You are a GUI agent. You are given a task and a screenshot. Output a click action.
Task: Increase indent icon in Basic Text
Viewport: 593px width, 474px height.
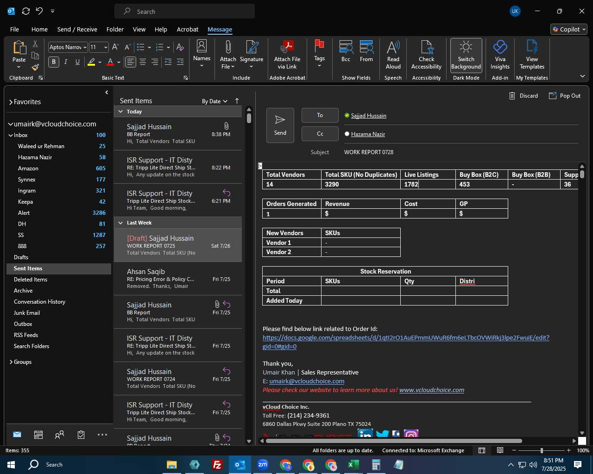[180, 62]
